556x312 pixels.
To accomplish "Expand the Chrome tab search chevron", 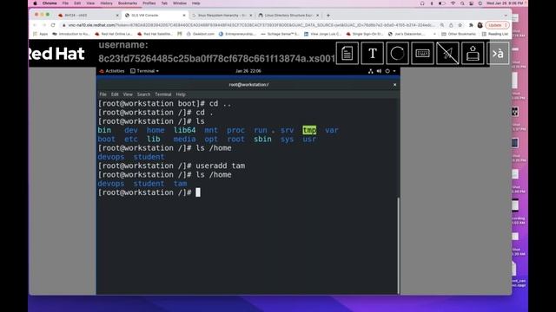I will [506, 16].
